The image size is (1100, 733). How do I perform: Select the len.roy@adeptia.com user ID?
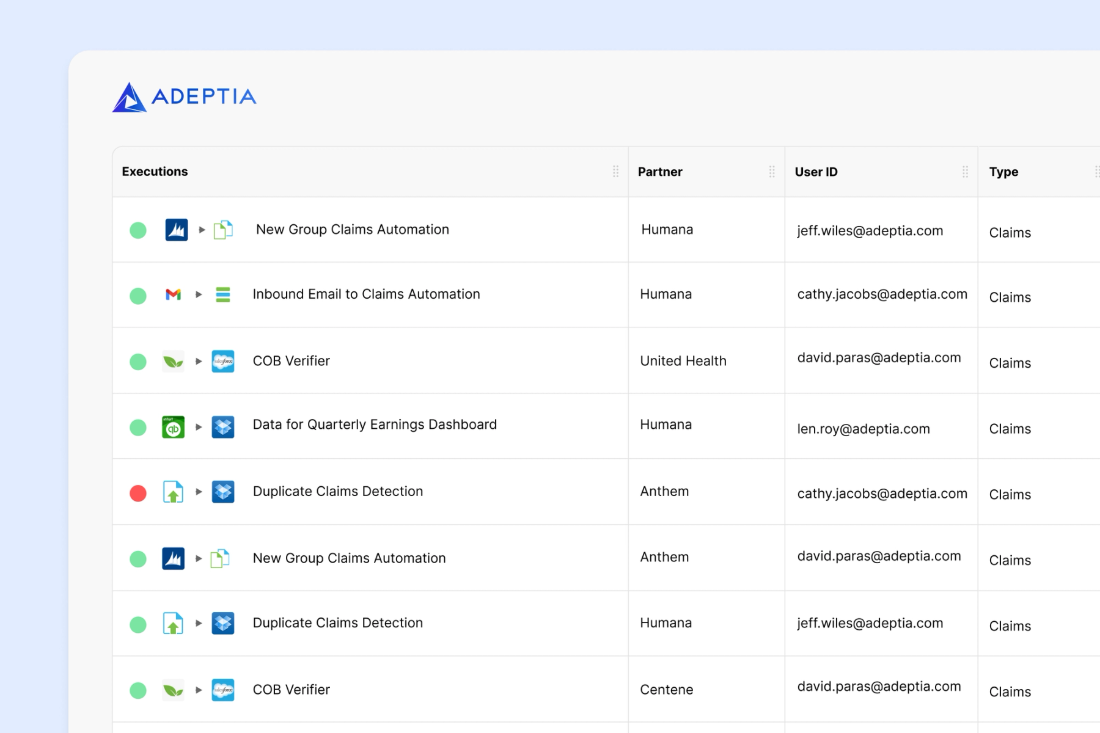click(864, 429)
